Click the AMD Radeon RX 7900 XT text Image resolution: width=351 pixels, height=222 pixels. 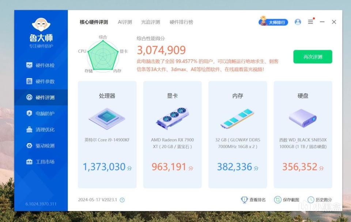tap(172, 143)
